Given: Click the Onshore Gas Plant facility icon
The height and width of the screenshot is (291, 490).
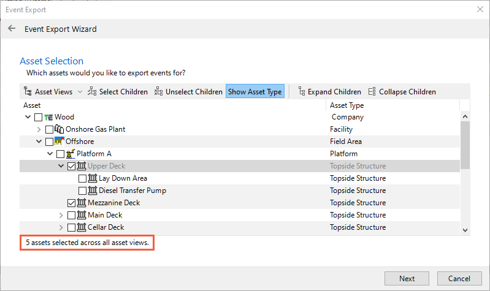Looking at the screenshot, I should point(59,129).
